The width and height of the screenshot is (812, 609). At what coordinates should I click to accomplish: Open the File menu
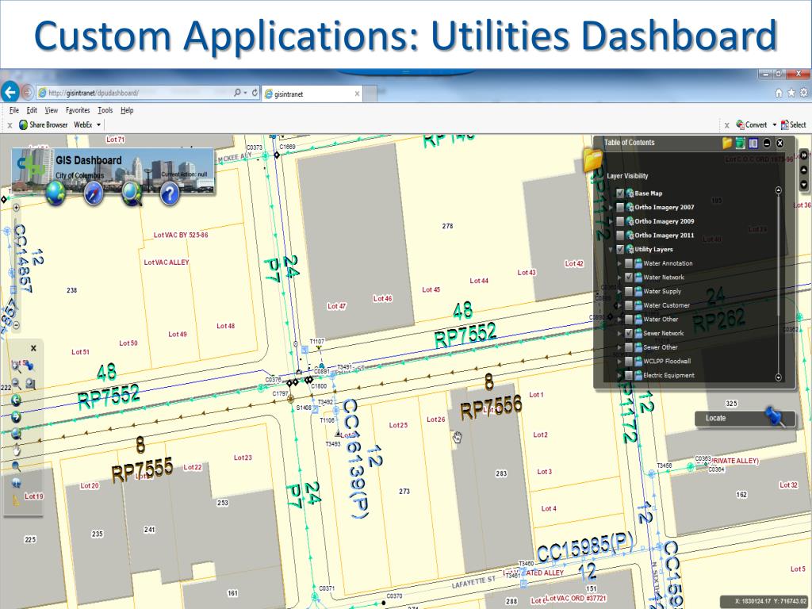coord(14,110)
